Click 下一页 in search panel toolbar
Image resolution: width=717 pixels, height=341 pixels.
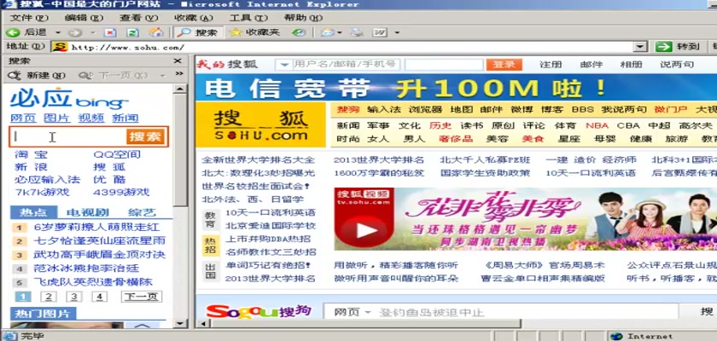point(114,75)
